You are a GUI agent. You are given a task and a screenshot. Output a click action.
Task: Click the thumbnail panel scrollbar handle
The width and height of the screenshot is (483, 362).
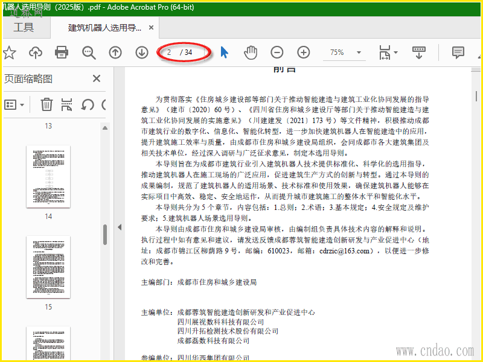tap(105, 235)
